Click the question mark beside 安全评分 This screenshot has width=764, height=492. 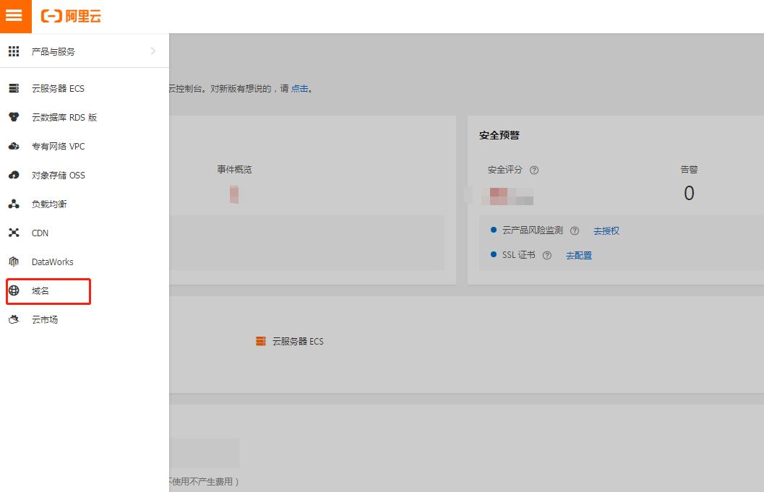(533, 170)
